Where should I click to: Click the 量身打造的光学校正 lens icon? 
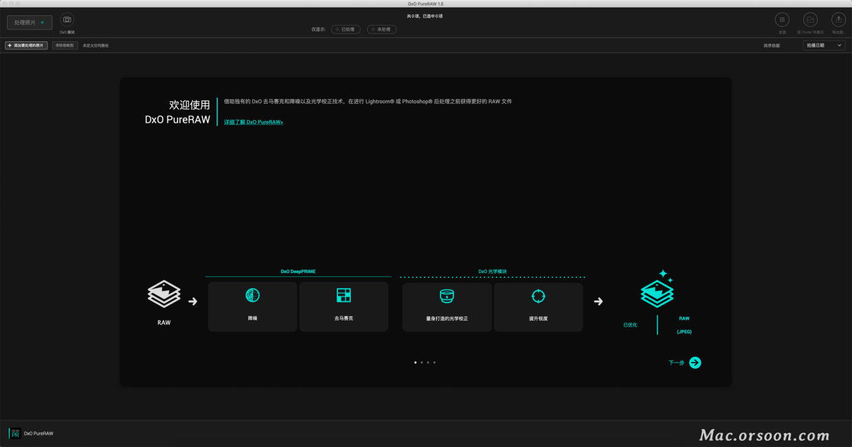pos(447,296)
